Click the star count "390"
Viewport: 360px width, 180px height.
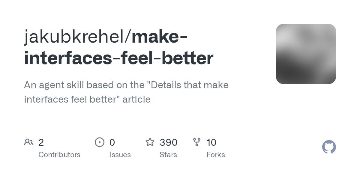point(169,142)
